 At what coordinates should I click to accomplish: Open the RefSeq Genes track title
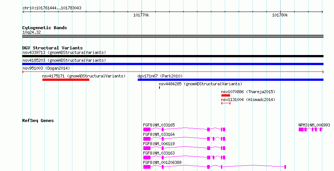coord(38,120)
